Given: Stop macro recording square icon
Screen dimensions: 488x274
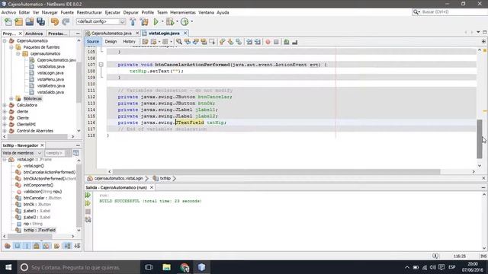Looking at the screenshot, I should (276, 42).
